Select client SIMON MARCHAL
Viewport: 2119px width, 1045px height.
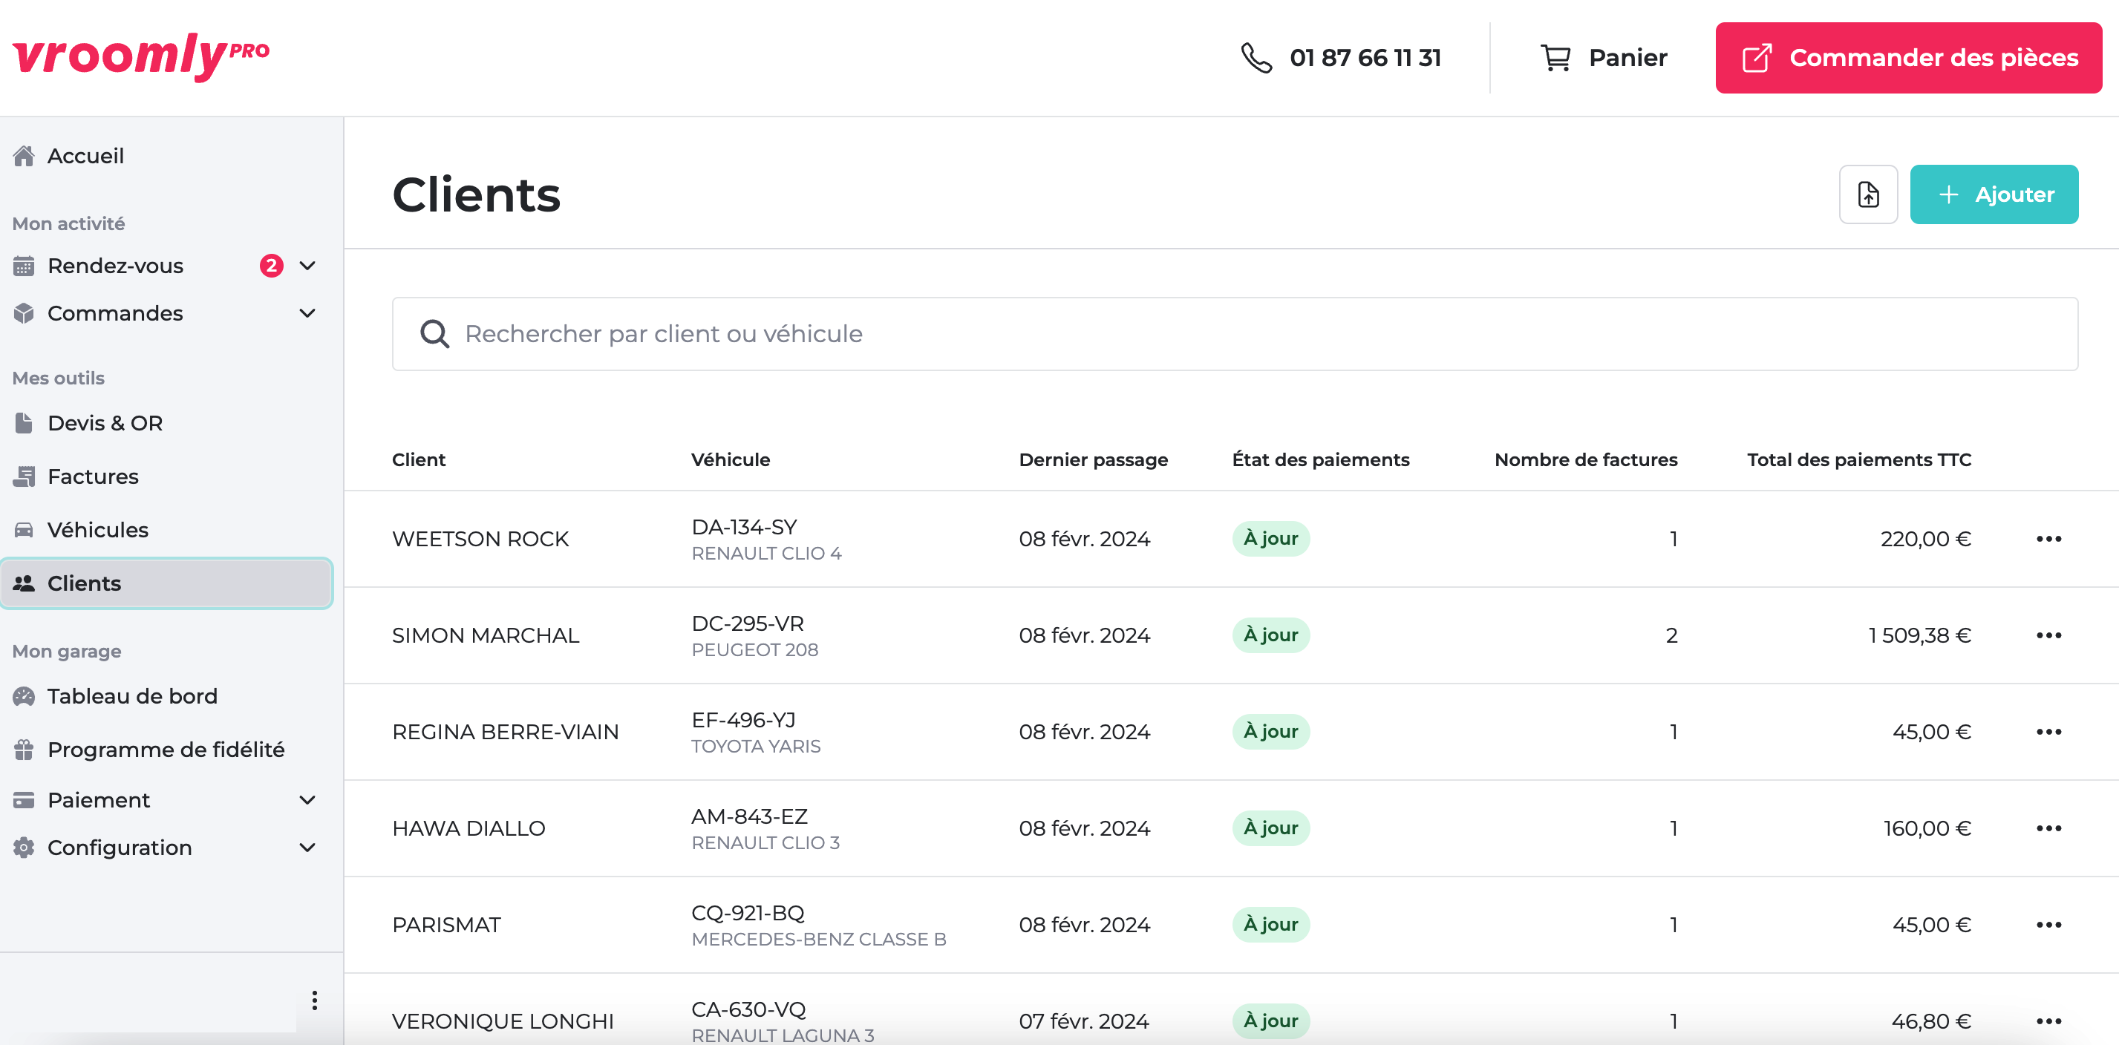tap(486, 635)
